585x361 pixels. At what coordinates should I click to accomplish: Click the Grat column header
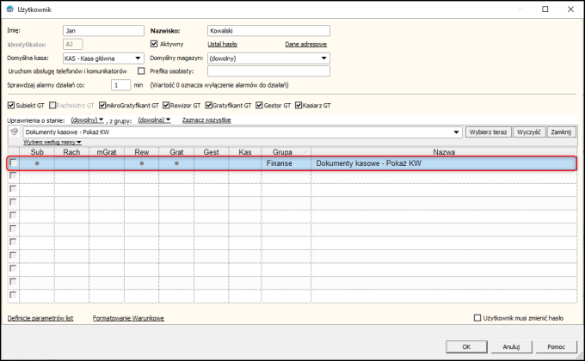coord(176,152)
